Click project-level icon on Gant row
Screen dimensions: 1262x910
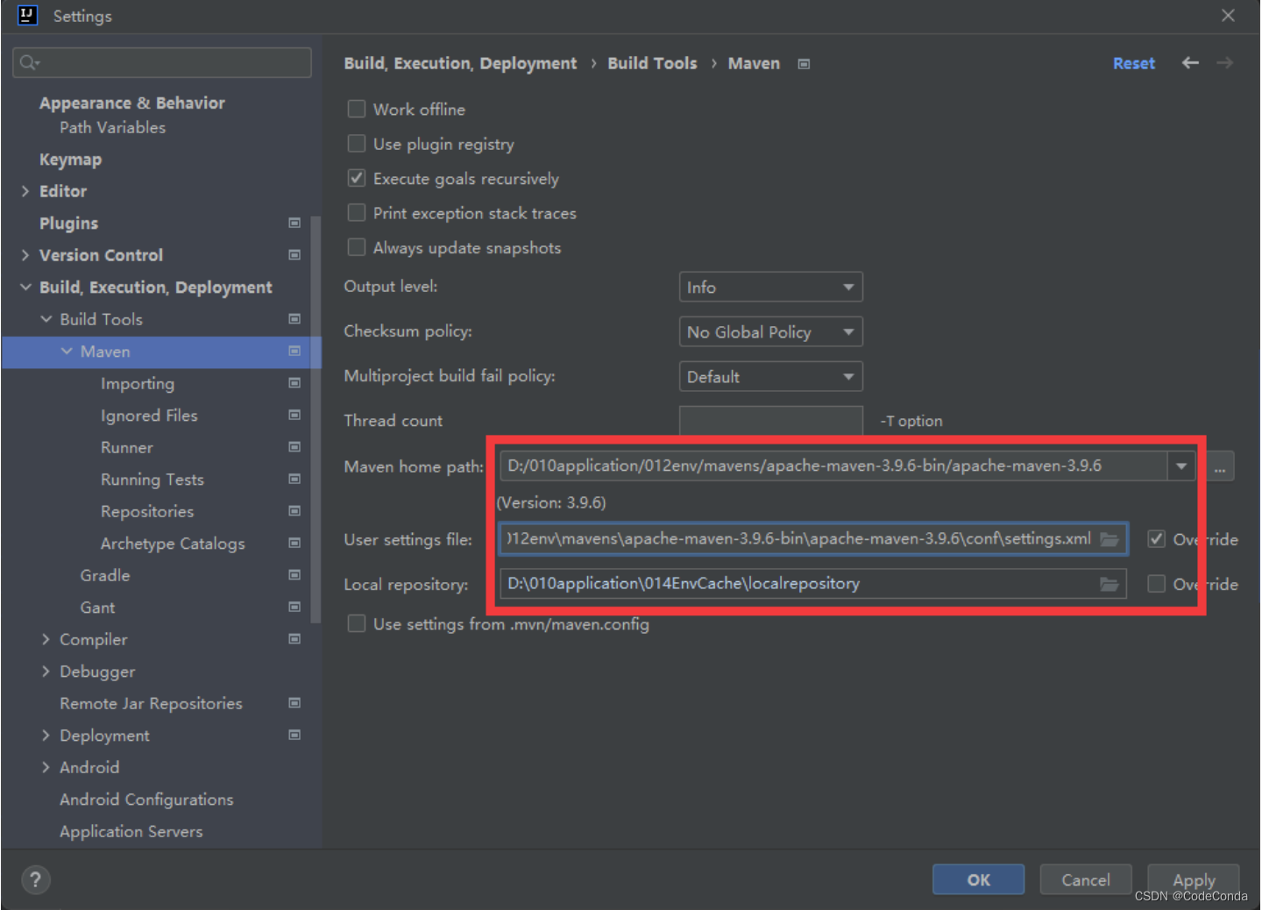click(x=294, y=607)
